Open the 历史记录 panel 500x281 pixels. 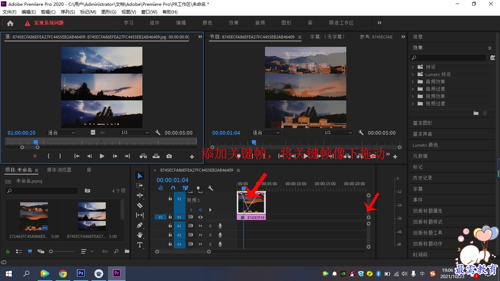[422, 178]
